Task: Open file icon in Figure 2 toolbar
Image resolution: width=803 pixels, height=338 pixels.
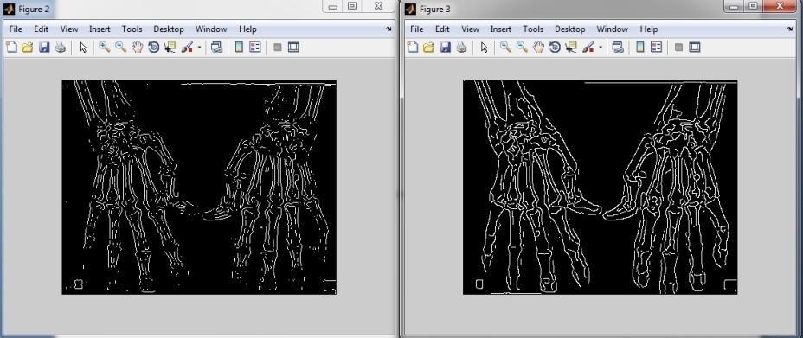Action: pyautogui.click(x=28, y=48)
